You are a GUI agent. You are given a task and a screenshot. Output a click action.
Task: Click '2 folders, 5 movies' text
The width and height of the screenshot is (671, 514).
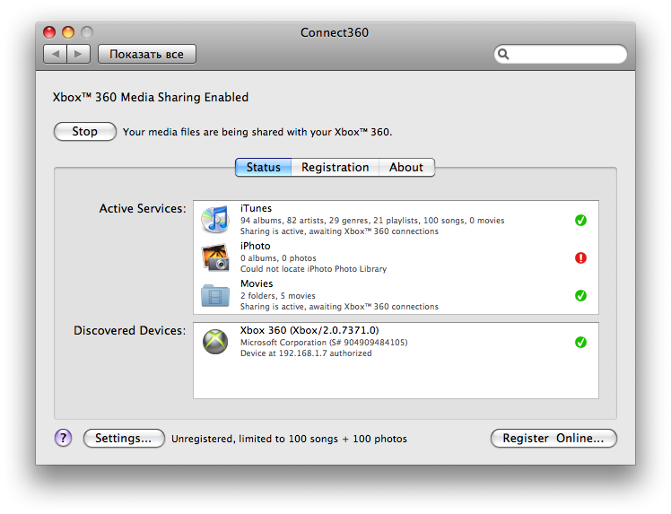pos(278,296)
